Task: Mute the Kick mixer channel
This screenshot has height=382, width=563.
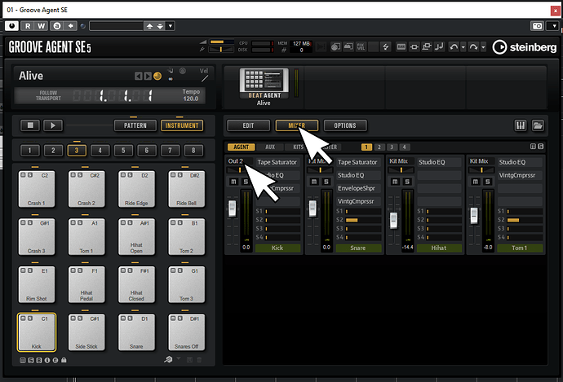Action: (x=233, y=182)
